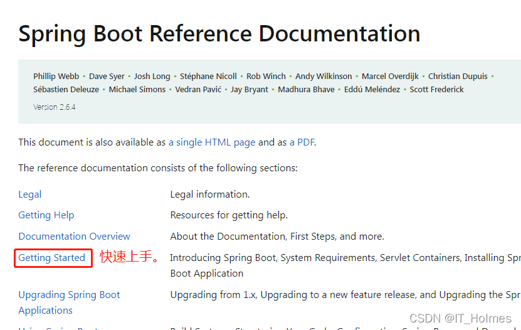
Task: Click author name Michael Simons
Action: click(137, 90)
